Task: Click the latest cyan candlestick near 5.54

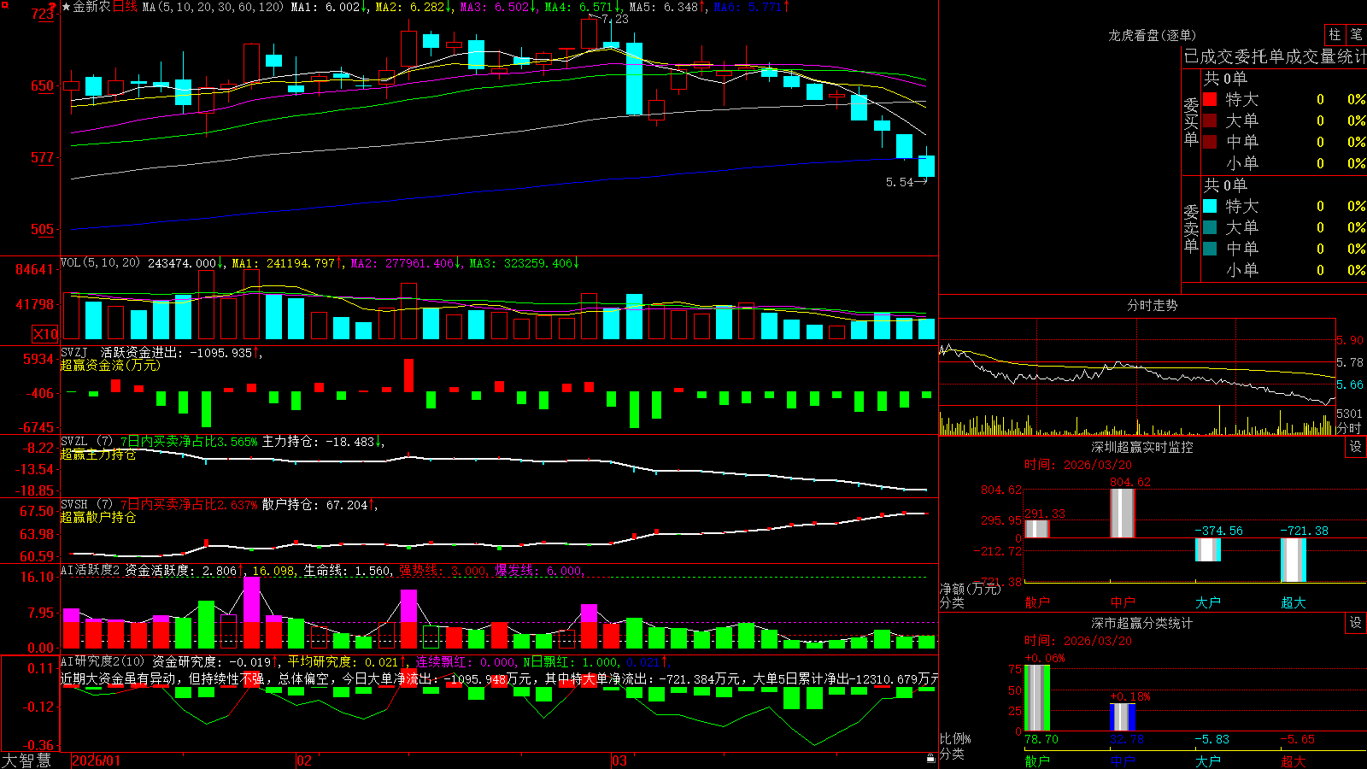Action: click(x=926, y=166)
